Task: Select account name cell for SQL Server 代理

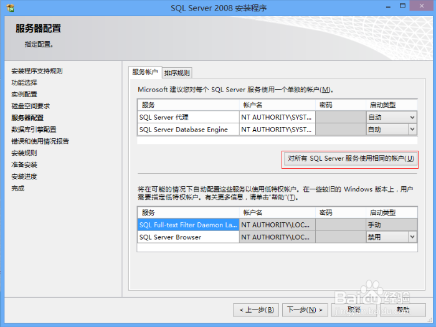Action: [x=277, y=117]
